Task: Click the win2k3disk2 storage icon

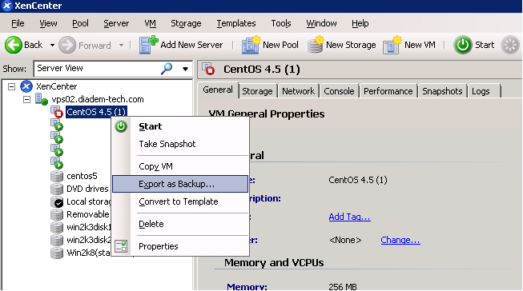Action: click(57, 240)
